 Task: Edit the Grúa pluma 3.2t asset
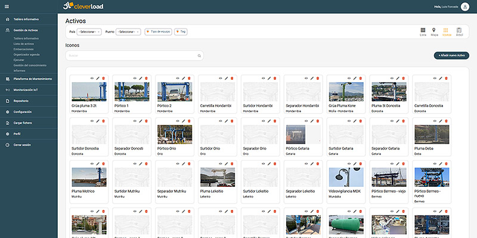click(x=98, y=79)
